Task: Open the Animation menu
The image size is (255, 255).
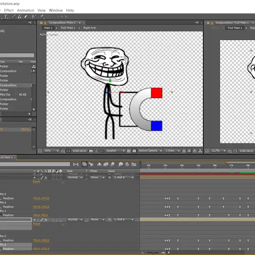Action: point(25,10)
